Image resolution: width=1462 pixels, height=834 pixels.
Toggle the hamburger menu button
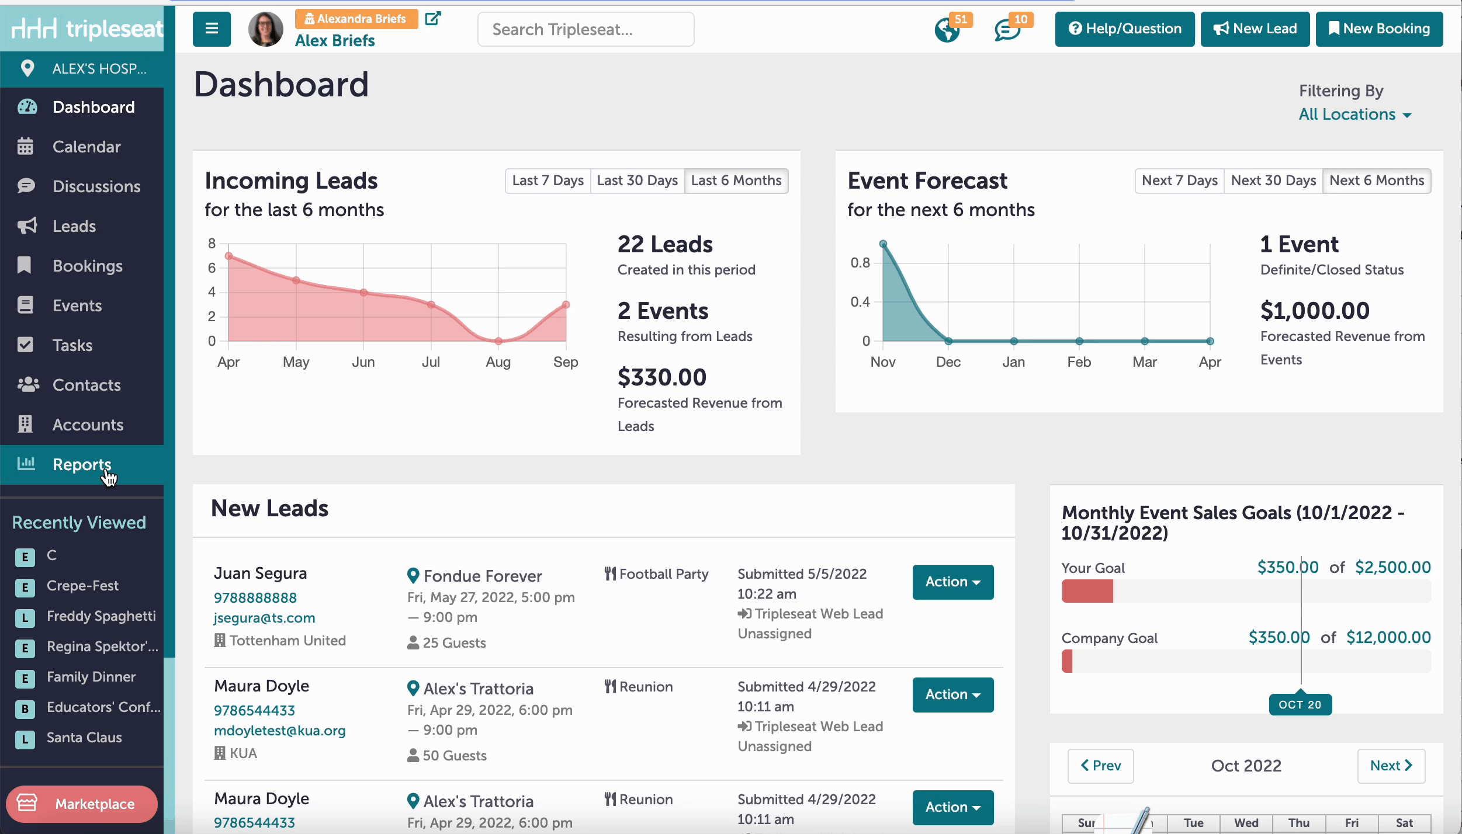[212, 29]
